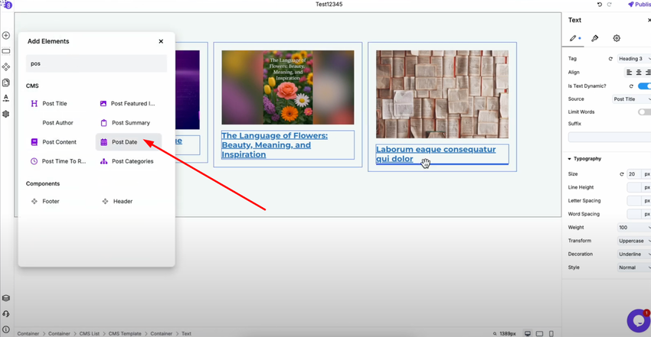The image size is (651, 337).
Task: Click the element search field containing 'pos'
Action: [x=96, y=63]
